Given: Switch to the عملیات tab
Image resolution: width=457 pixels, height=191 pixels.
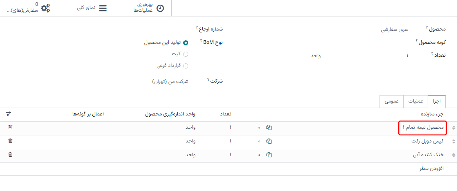Looking at the screenshot, I should (416, 101).
